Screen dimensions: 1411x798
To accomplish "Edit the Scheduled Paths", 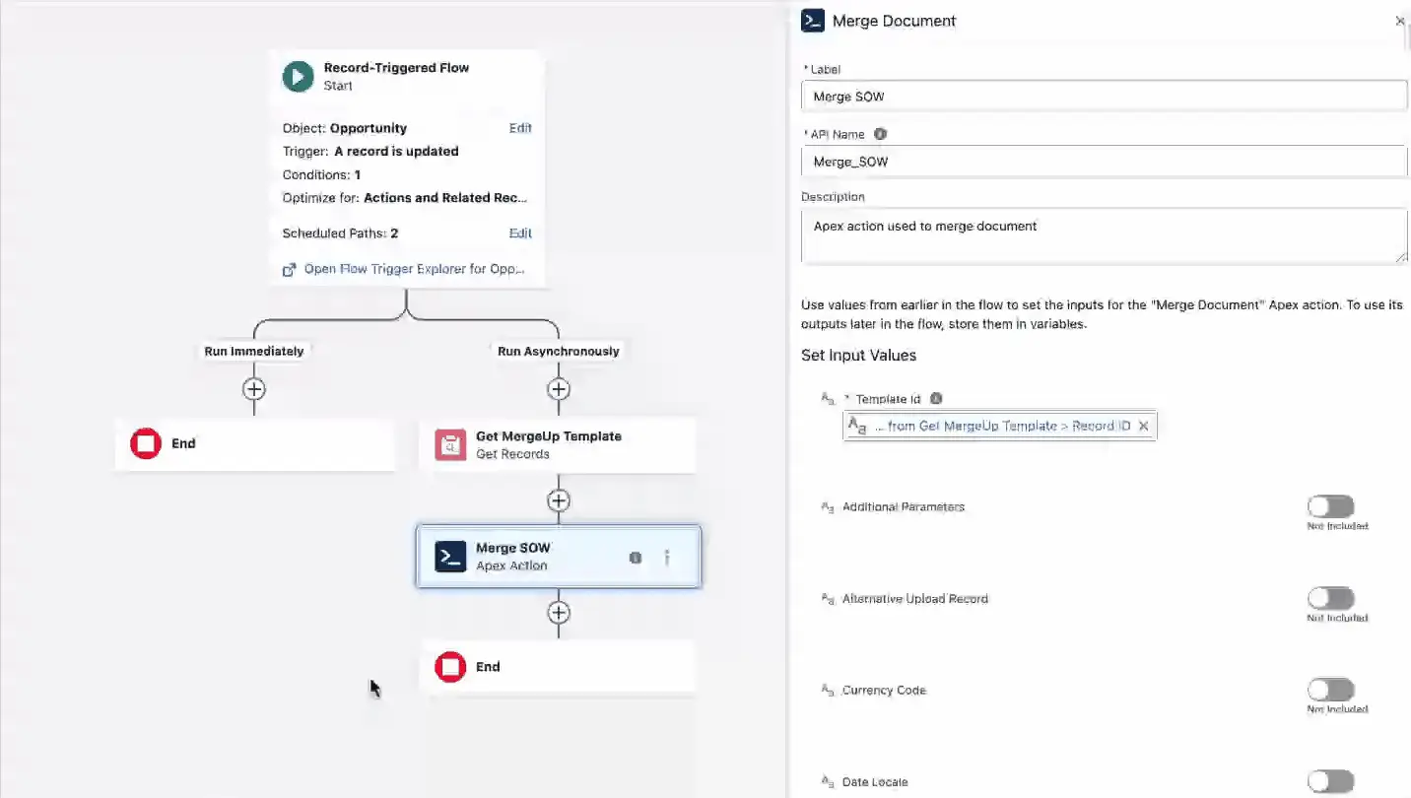I will [x=520, y=233].
